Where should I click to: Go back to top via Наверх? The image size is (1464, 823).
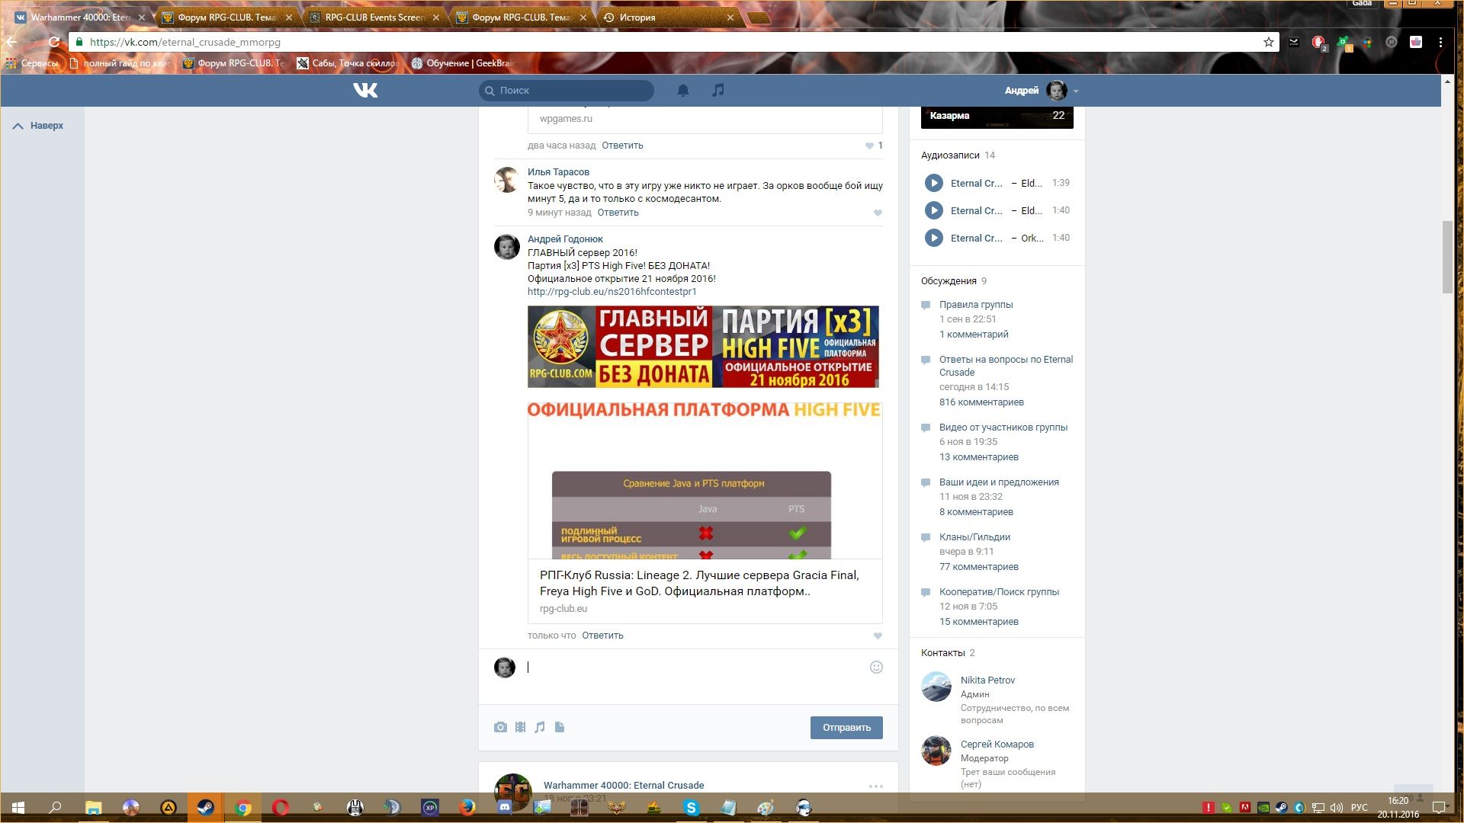38,126
